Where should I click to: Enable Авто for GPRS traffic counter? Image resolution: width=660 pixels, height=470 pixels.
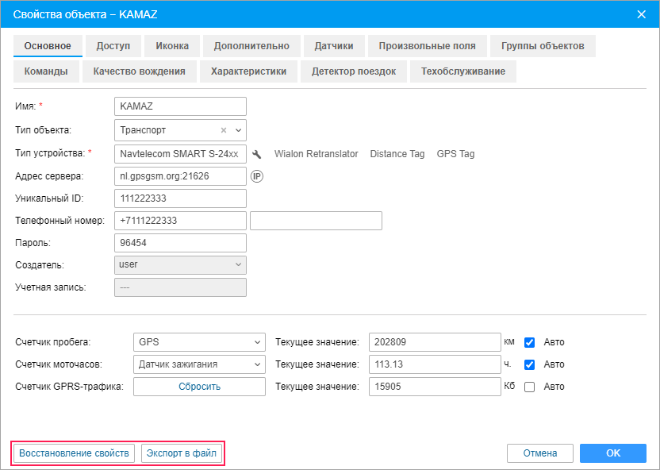point(530,387)
